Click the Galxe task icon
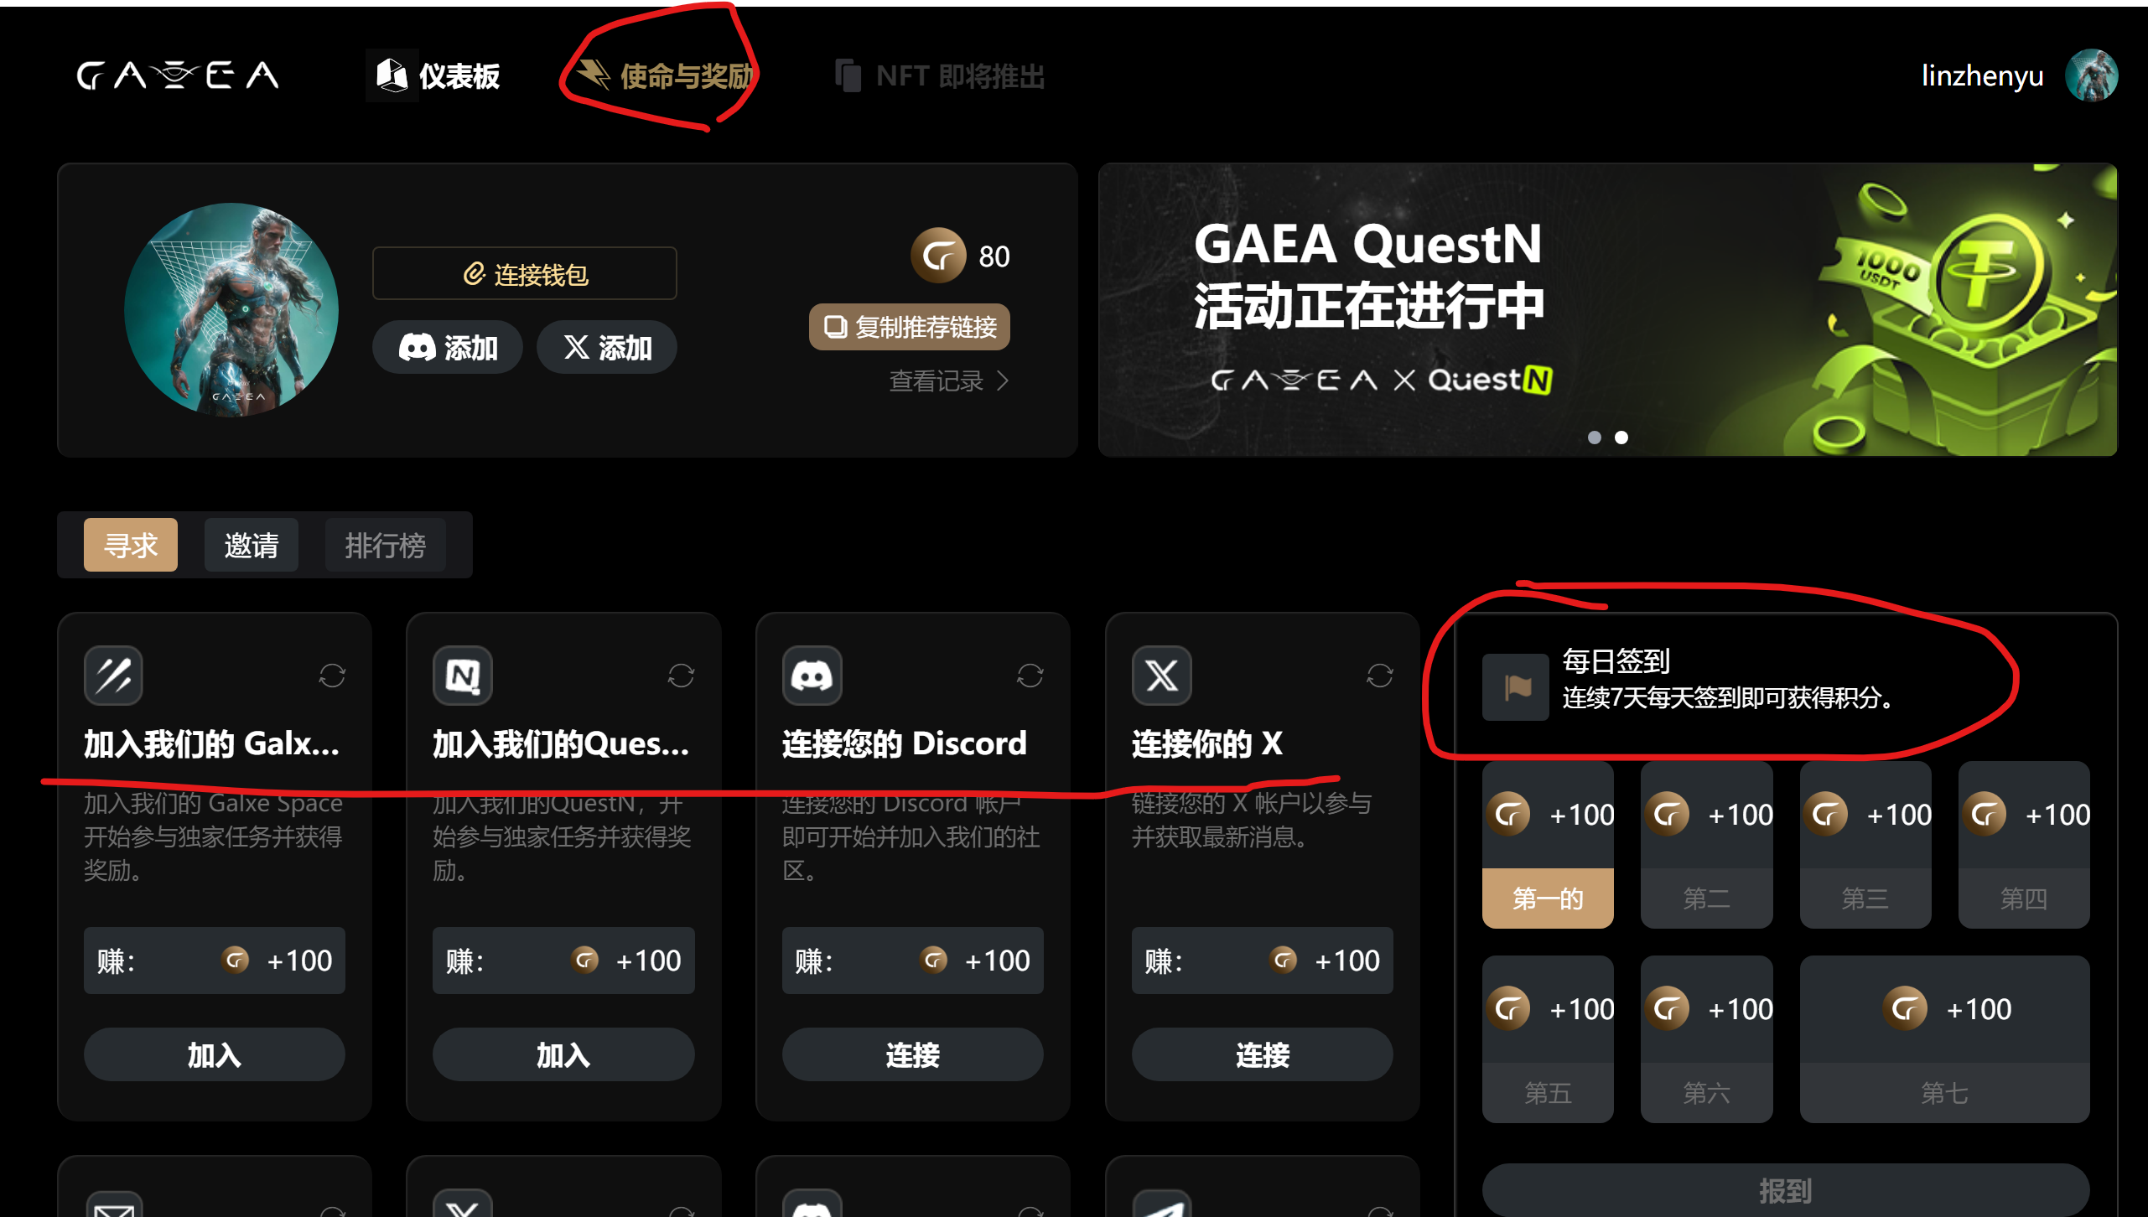The width and height of the screenshot is (2148, 1217). pos(113,675)
